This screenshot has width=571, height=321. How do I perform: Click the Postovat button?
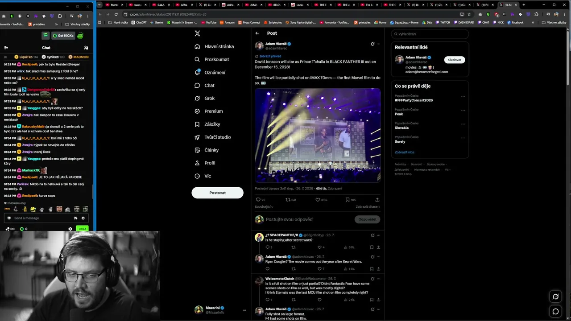218,193
